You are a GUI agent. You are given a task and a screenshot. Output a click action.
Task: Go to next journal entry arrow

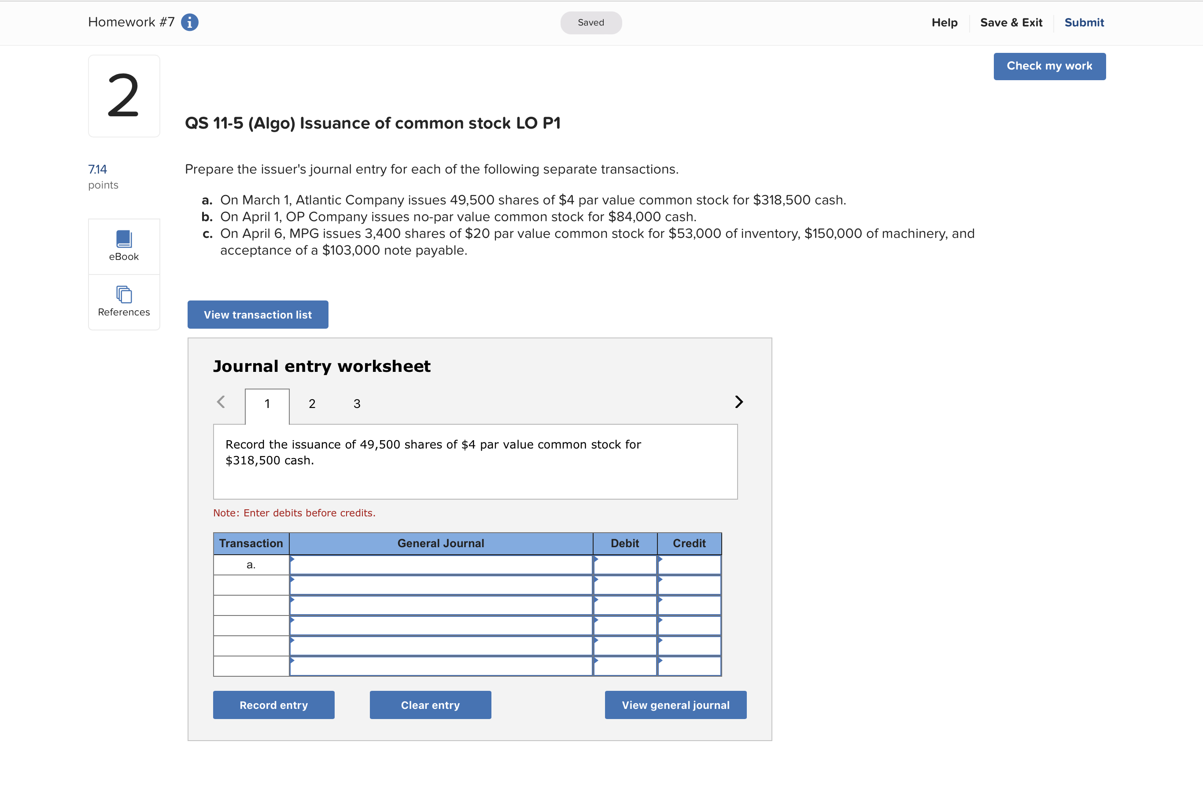738,402
